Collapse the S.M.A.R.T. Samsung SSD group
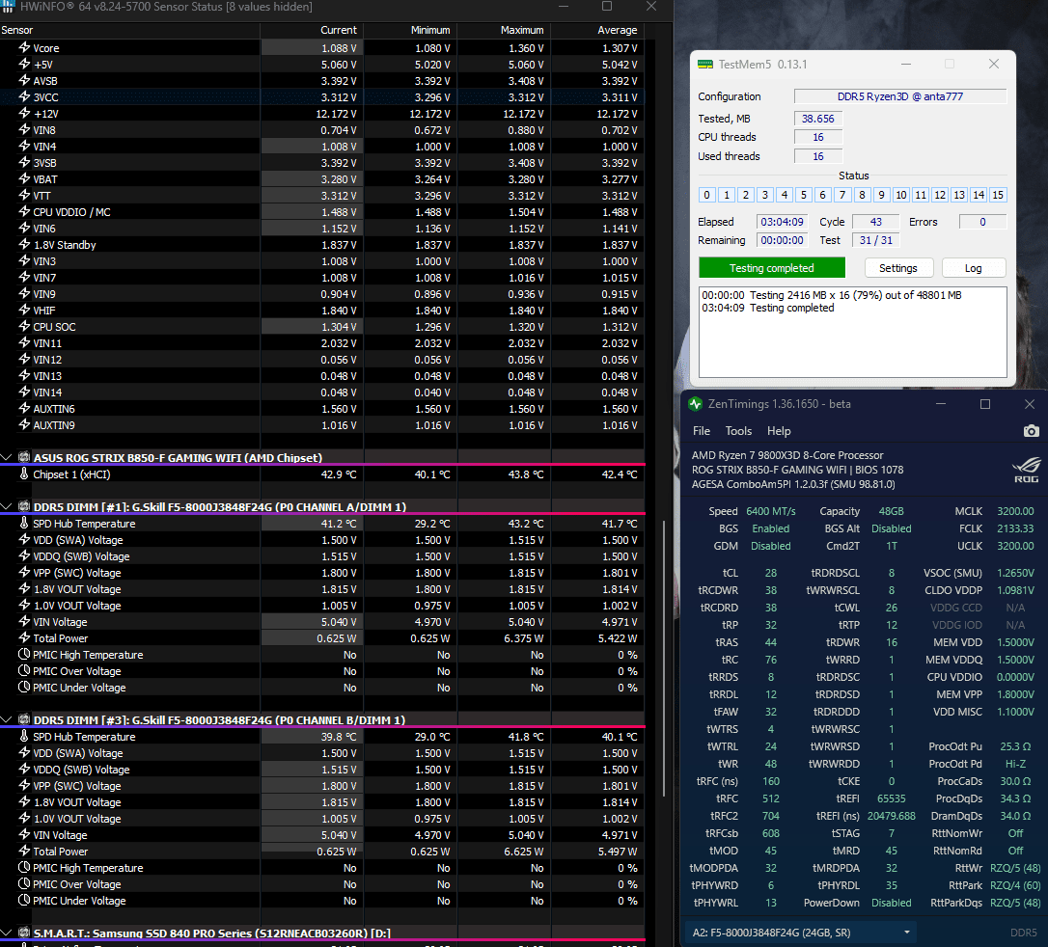The image size is (1048, 947). click(x=7, y=933)
